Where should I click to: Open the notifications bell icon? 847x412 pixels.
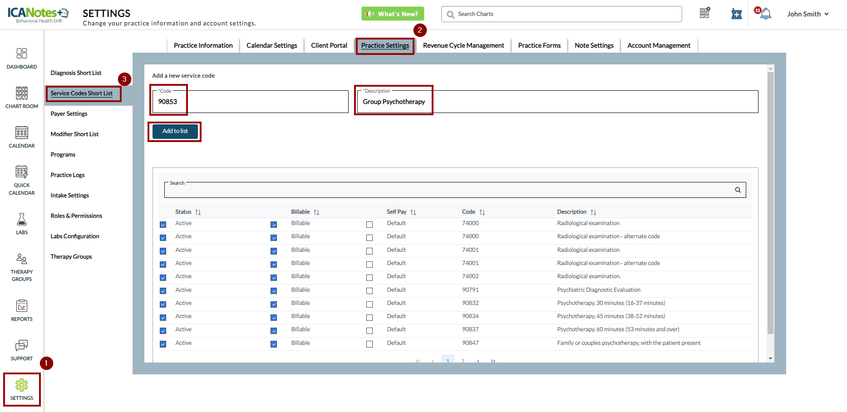[x=765, y=14]
